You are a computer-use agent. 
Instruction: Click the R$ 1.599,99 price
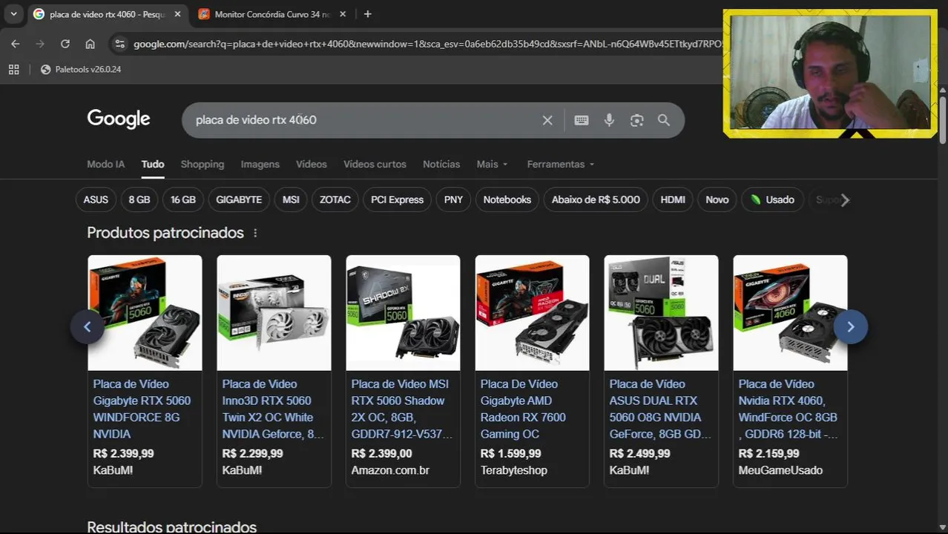pos(510,453)
